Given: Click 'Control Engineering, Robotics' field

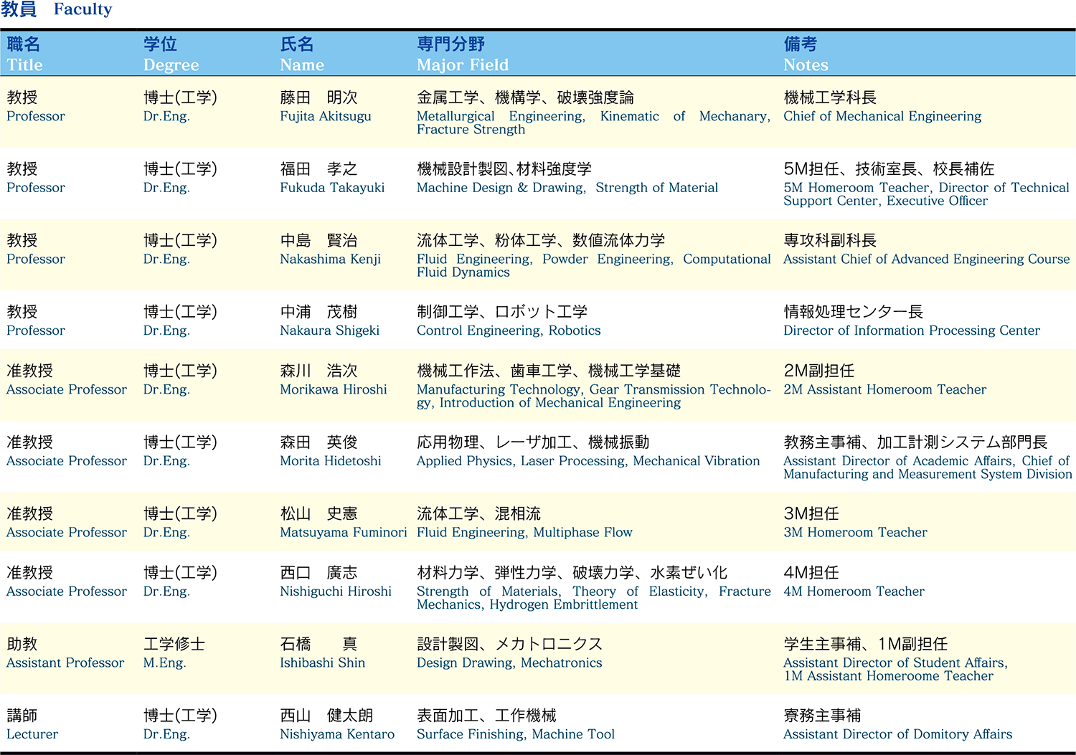Looking at the screenshot, I should pyautogui.click(x=509, y=331).
